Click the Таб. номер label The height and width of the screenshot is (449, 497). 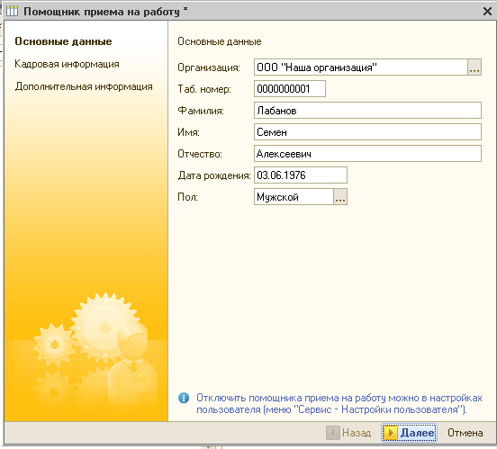pos(204,89)
